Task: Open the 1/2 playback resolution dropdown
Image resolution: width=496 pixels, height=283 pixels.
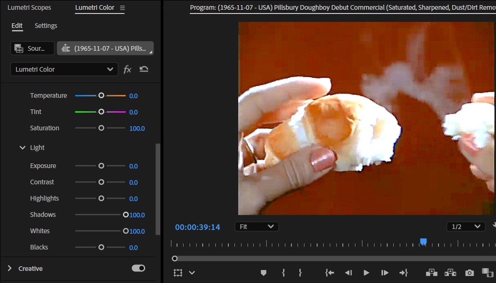Action: click(466, 227)
